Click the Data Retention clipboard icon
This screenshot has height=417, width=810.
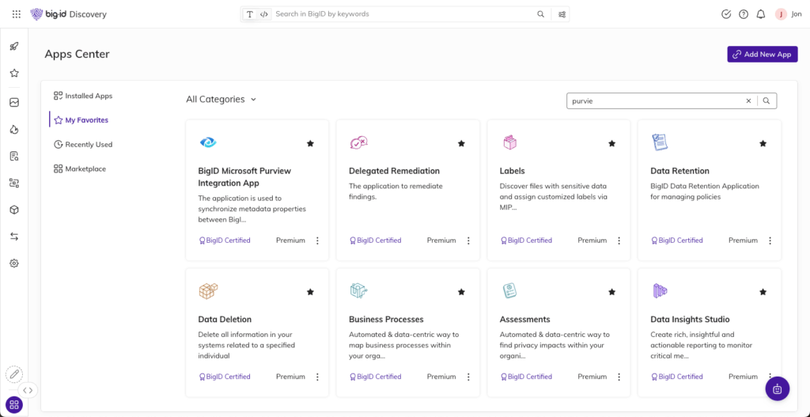660,142
